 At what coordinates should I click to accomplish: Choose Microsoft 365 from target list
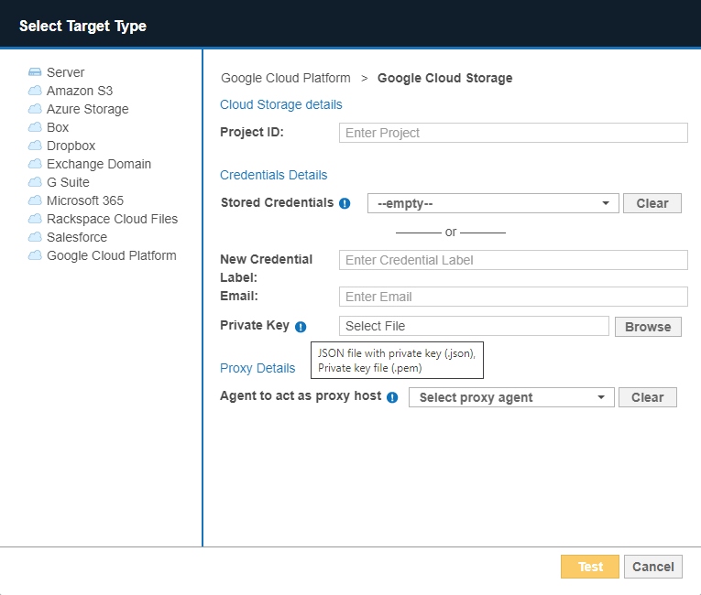click(84, 200)
